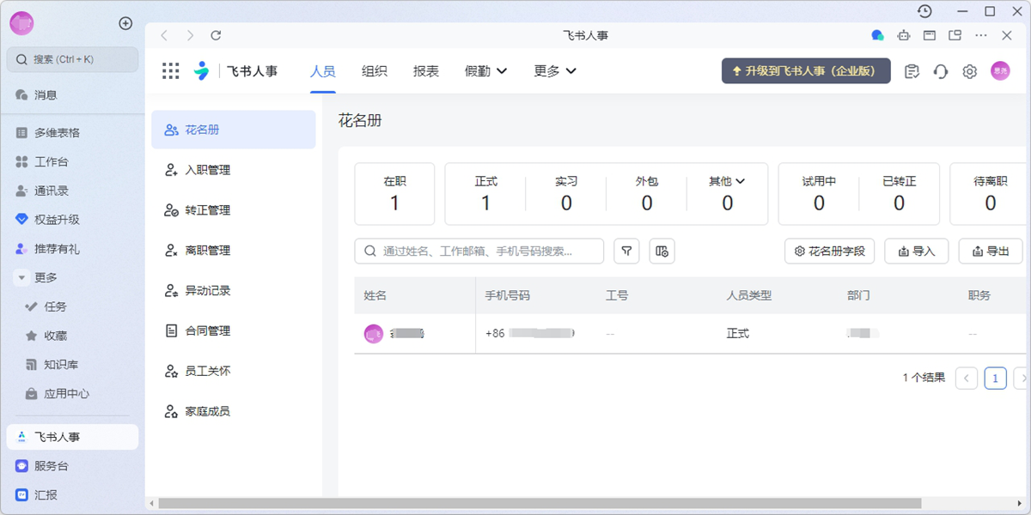1031x515 pixels.
Task: Switch to the 报表 tab
Action: 426,71
